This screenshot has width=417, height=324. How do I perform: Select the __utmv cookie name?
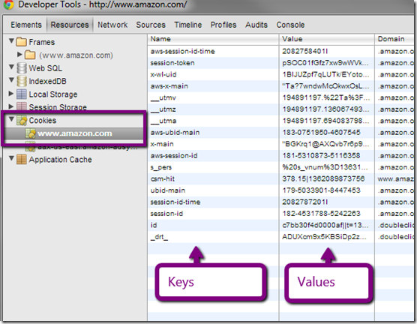click(163, 98)
